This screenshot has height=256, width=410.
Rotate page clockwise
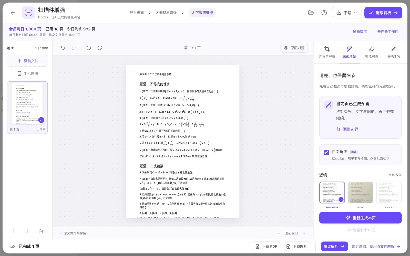click(100, 48)
